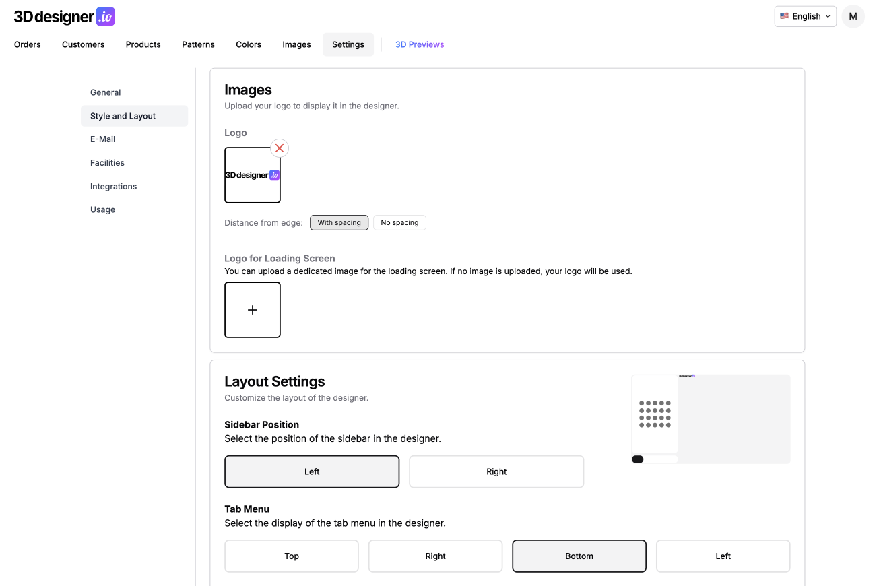Open the 3D Previews link
879x586 pixels.
[420, 44]
